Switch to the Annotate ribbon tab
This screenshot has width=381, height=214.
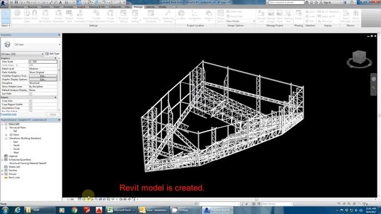[68, 7]
